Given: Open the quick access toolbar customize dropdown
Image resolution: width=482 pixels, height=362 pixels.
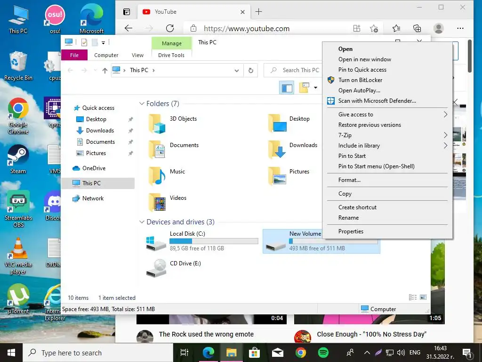Looking at the screenshot, I should coord(103,43).
